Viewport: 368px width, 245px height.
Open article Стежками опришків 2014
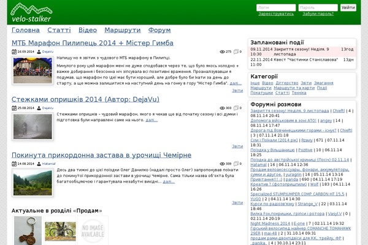85,99
